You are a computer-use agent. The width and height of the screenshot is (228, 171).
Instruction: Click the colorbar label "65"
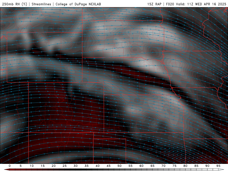coord(152,166)
